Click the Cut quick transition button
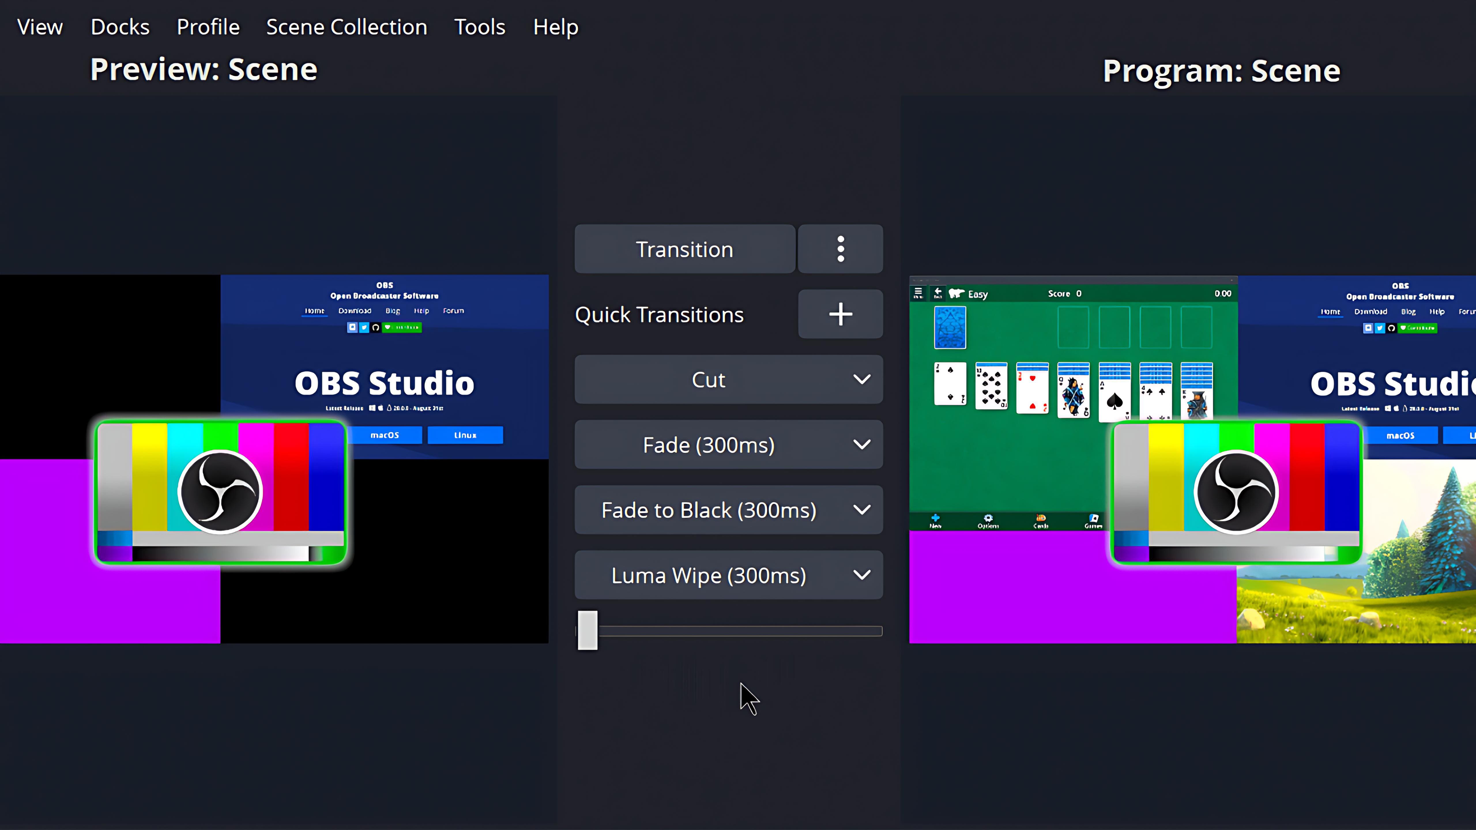The width and height of the screenshot is (1476, 830). [708, 380]
